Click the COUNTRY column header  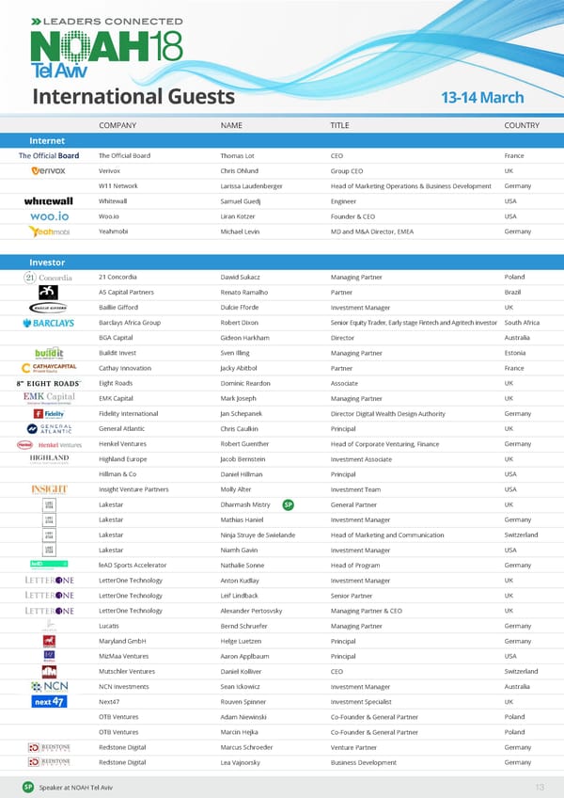[521, 125]
